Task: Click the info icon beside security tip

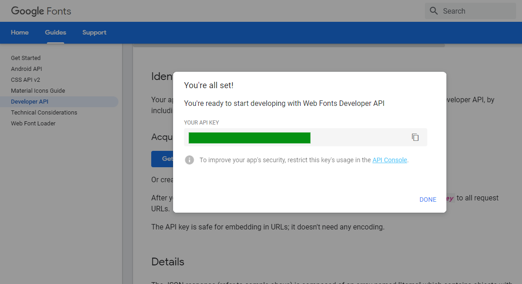Action: (189, 160)
